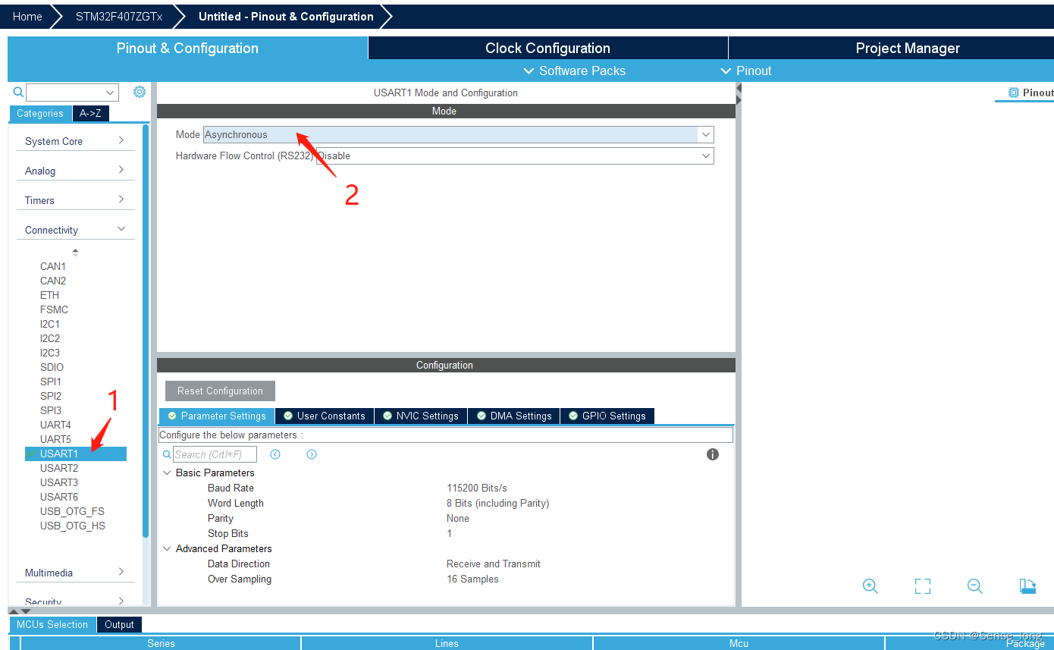Collapse the Basic Parameters group

(167, 473)
